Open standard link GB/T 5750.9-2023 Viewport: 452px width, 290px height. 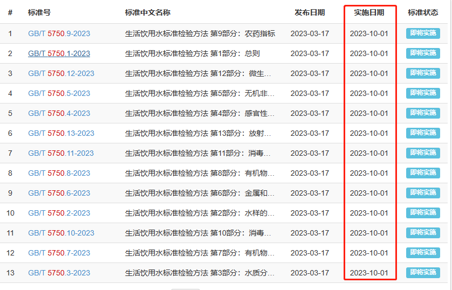pos(59,34)
